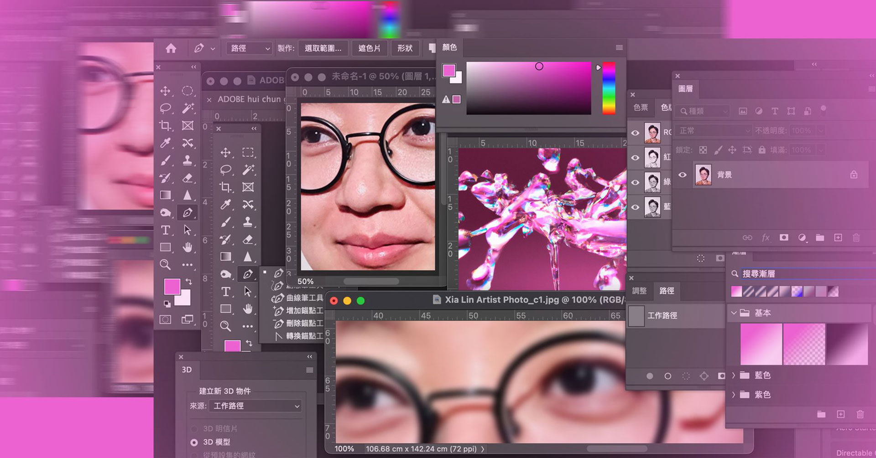
Task: Select the Clone Stamp tool in leftmost Tools panel
Action: click(187, 160)
